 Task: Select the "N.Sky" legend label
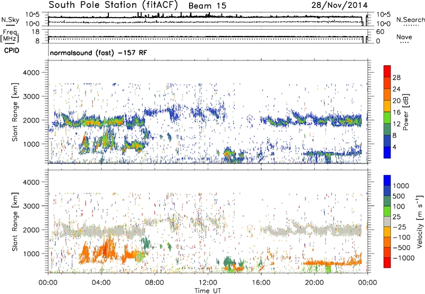[x=10, y=20]
